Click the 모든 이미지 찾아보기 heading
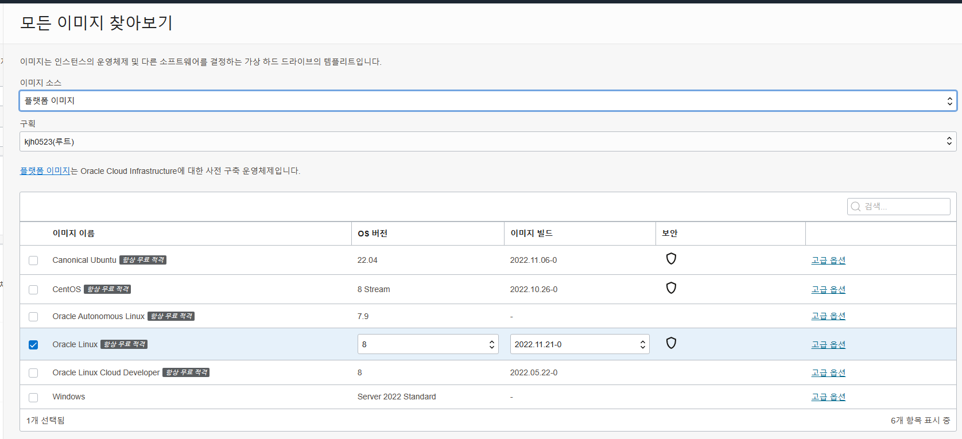This screenshot has height=439, width=962. 96,22
